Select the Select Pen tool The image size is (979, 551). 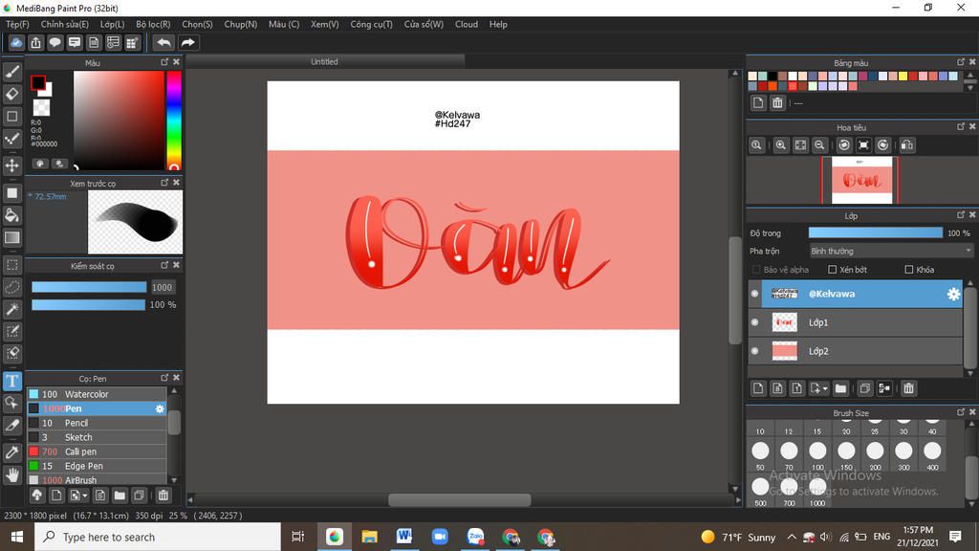point(11,331)
